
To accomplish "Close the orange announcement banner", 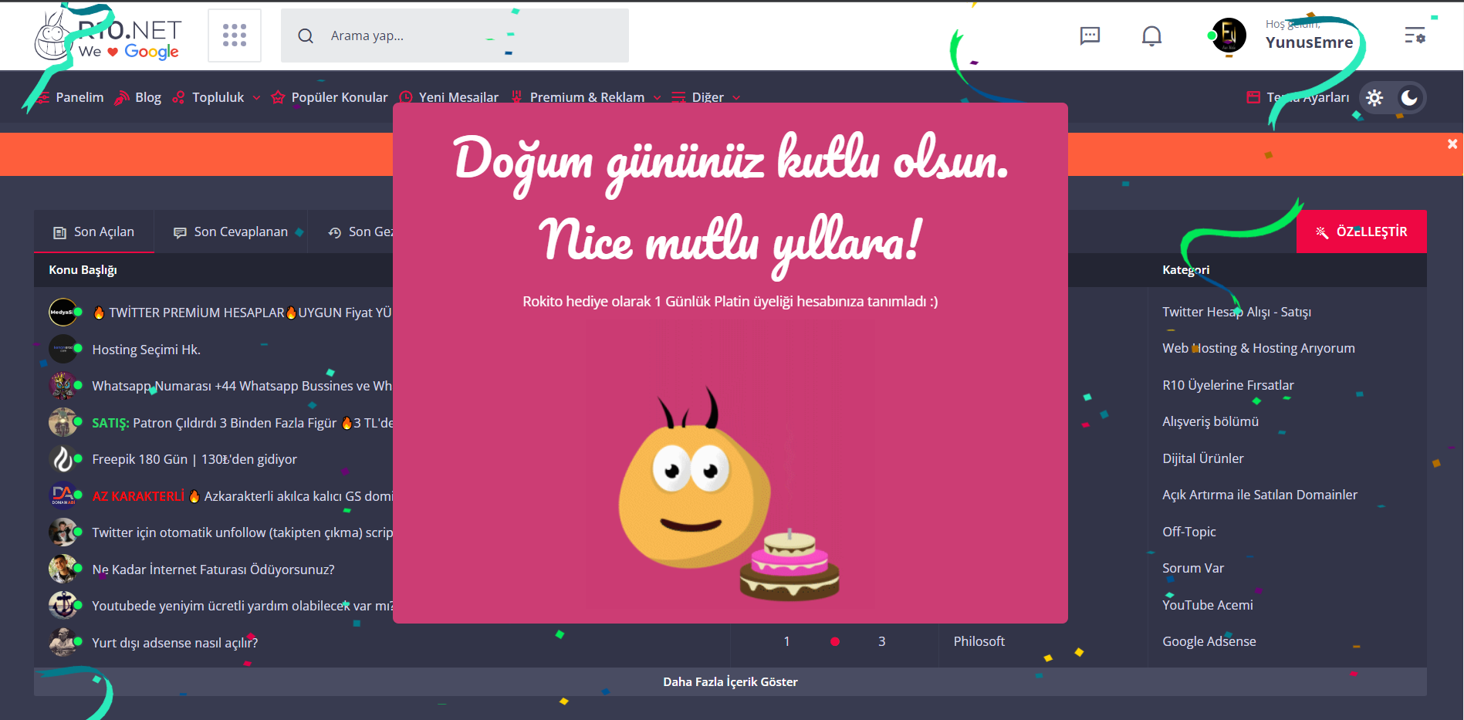I will 1452,144.
